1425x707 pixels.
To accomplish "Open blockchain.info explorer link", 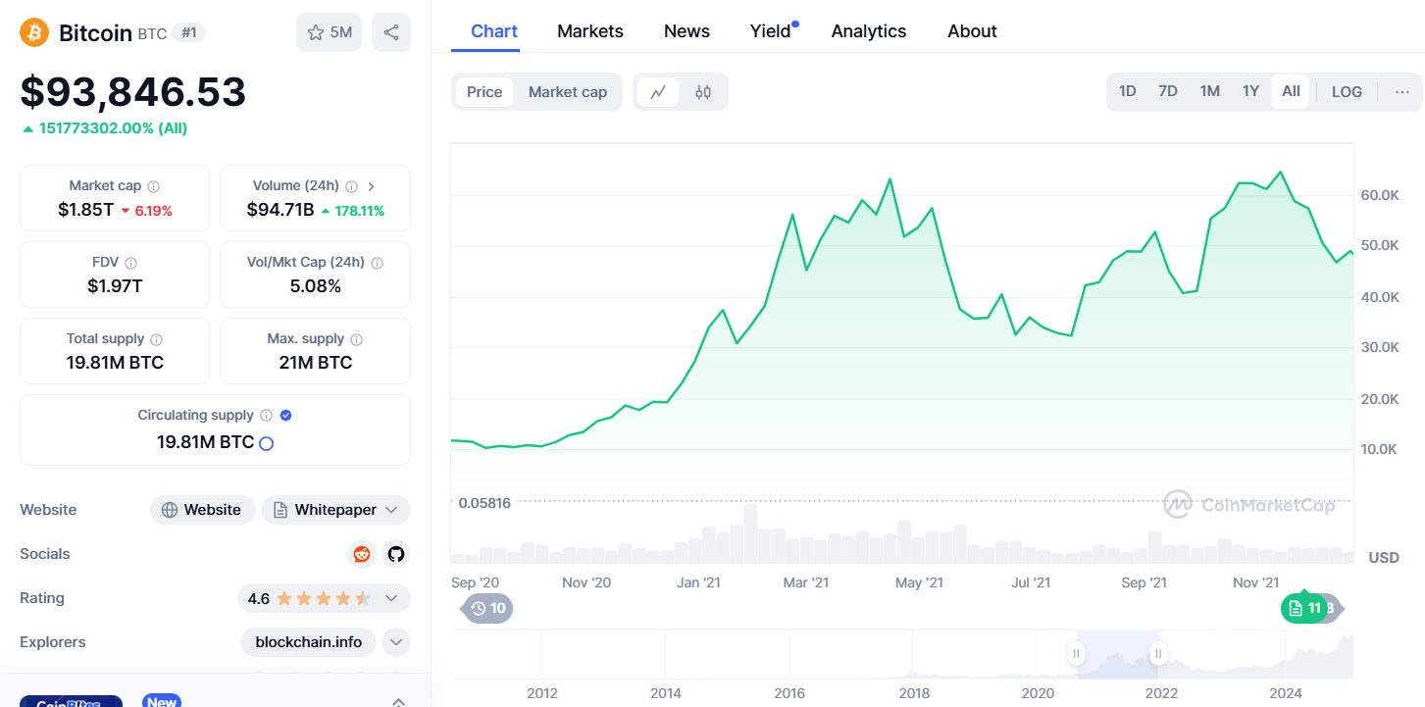I will point(309,642).
